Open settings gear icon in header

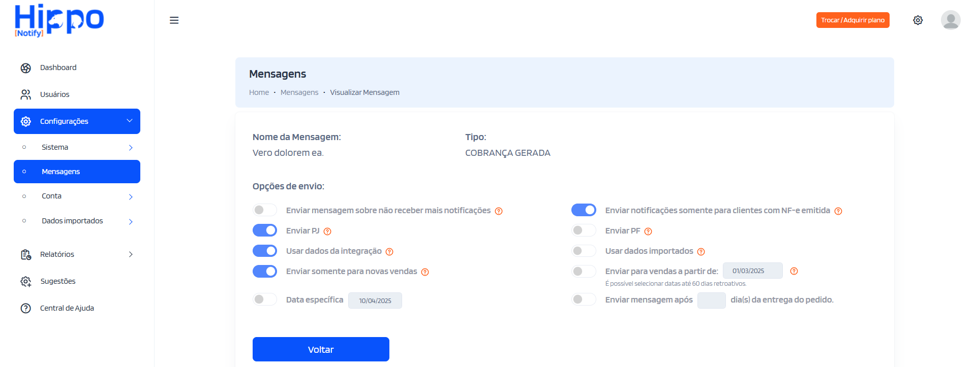pos(918,20)
